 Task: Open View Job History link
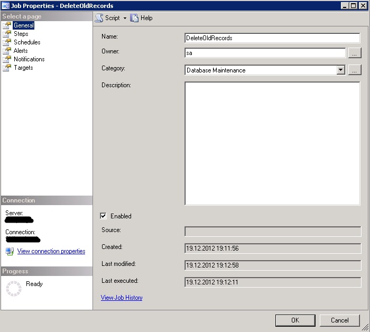point(122,298)
